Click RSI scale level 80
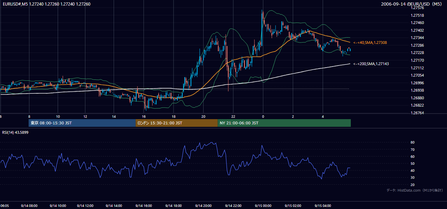The height and width of the screenshot is (209, 447). point(412,142)
